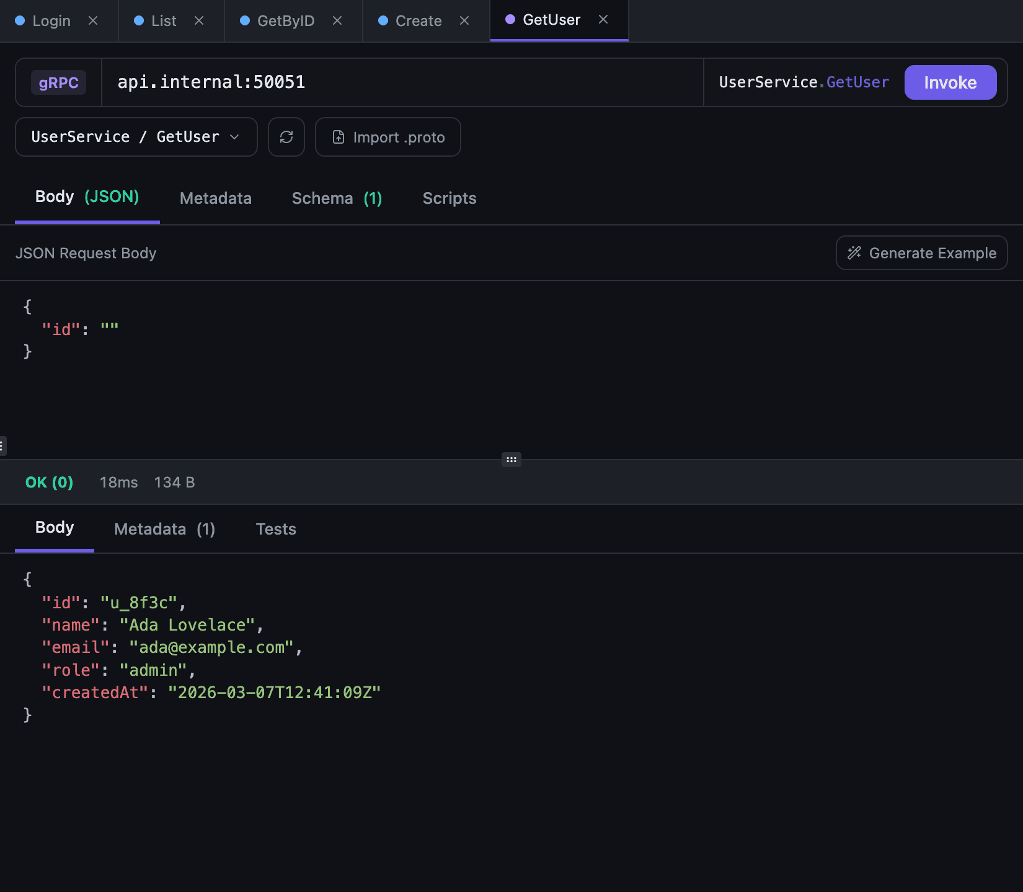Click the "createdAt" key in response
This screenshot has width=1023, height=892.
95,693
